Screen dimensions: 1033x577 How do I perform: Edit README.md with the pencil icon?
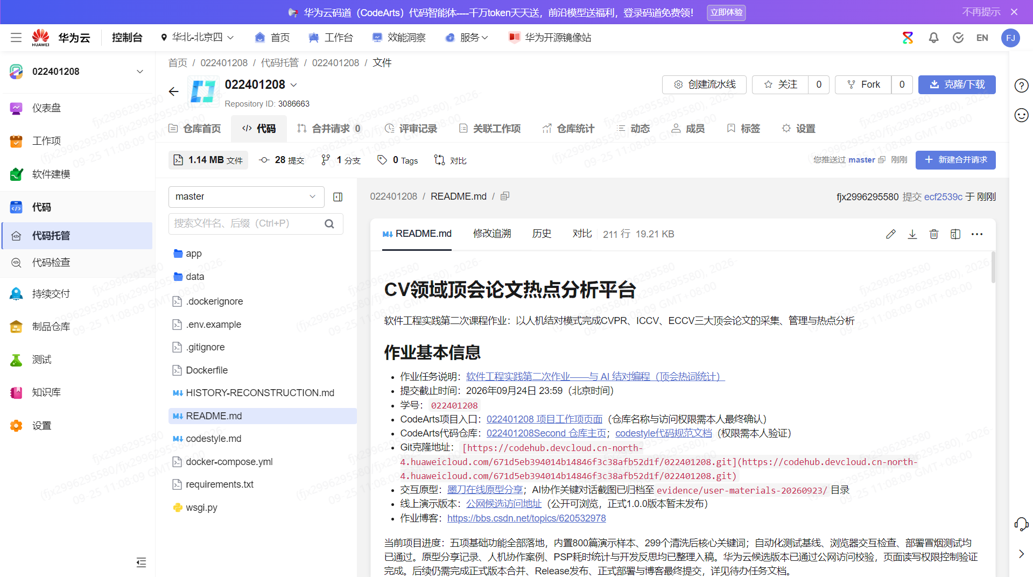pos(891,234)
